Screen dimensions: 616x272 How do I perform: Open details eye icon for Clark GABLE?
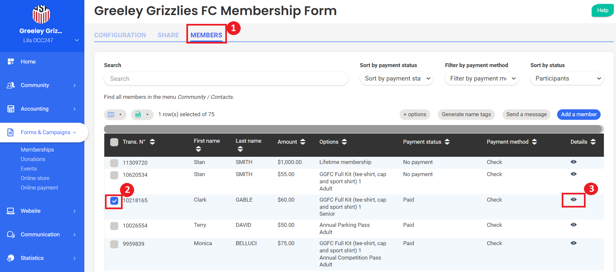pyautogui.click(x=573, y=200)
